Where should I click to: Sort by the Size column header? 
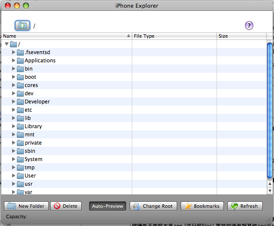coord(242,36)
